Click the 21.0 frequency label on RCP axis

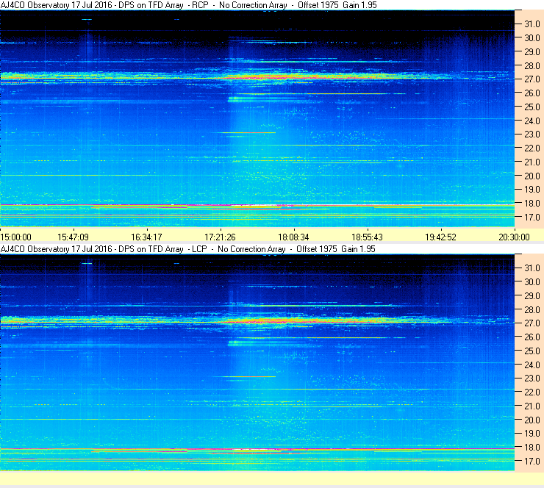pos(532,162)
